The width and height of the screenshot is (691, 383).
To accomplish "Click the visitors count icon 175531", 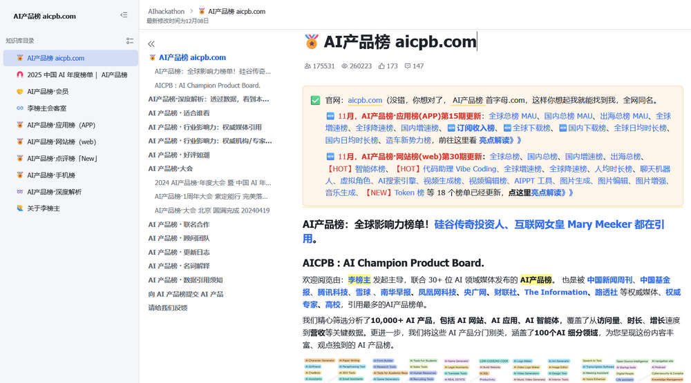I will coord(307,66).
